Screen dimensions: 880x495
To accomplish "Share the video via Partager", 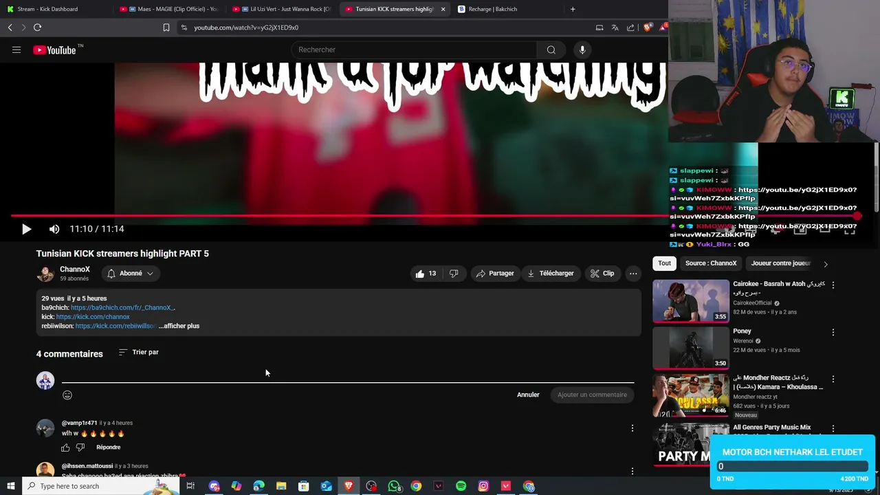I will click(495, 274).
